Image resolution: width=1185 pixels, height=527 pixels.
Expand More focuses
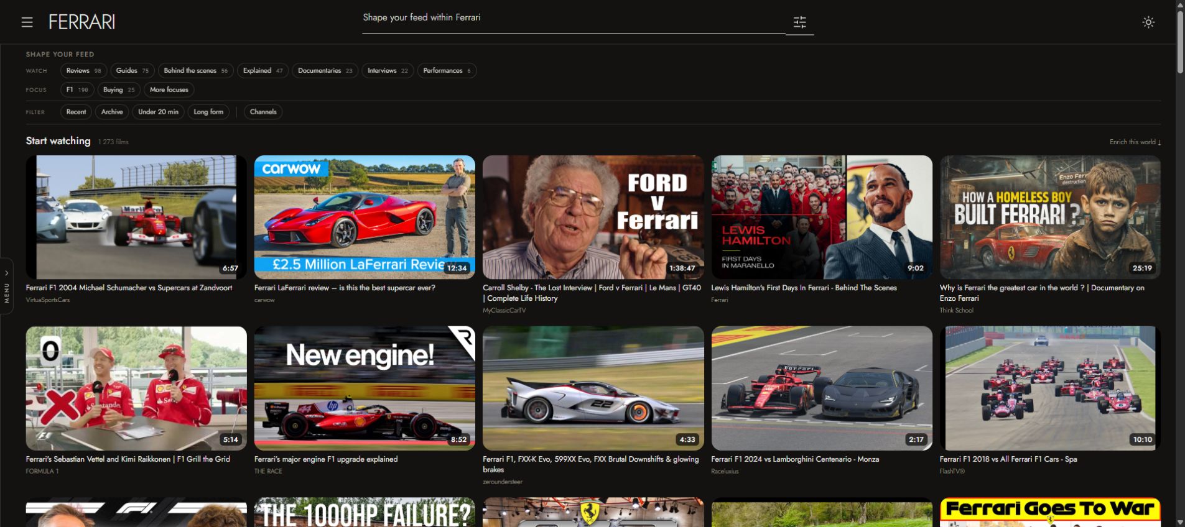[169, 90]
